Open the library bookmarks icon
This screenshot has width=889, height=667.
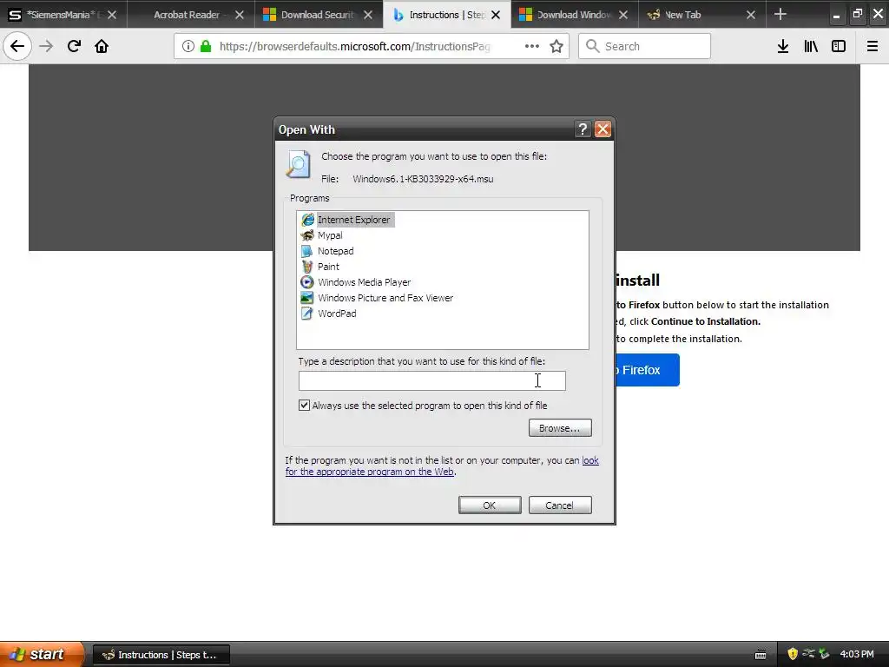click(811, 46)
